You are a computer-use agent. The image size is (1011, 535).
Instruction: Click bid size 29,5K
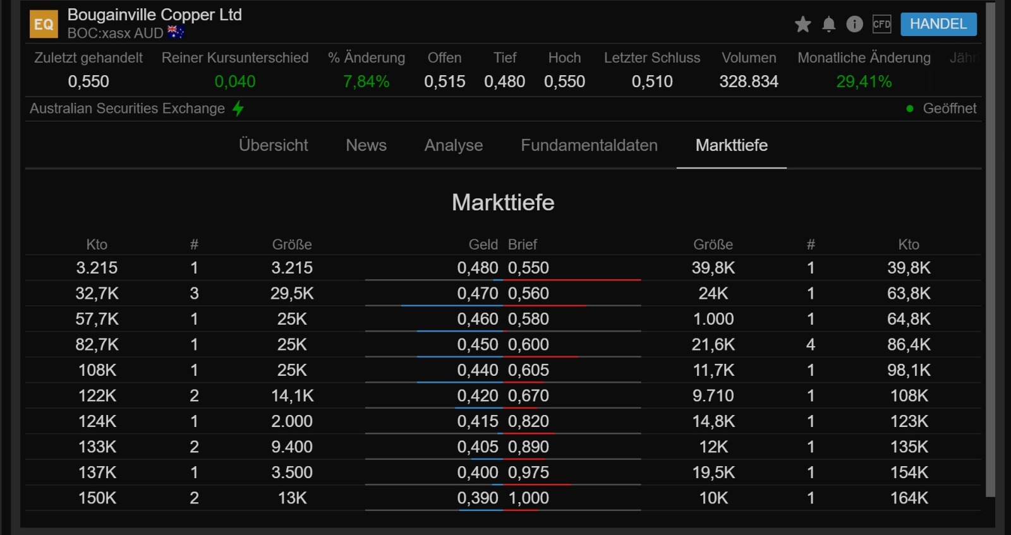(292, 294)
